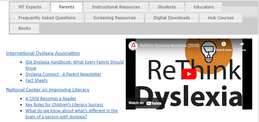Open Key Roles for Children's Literacy Success
The height and width of the screenshot is (122, 259).
(x=64, y=105)
